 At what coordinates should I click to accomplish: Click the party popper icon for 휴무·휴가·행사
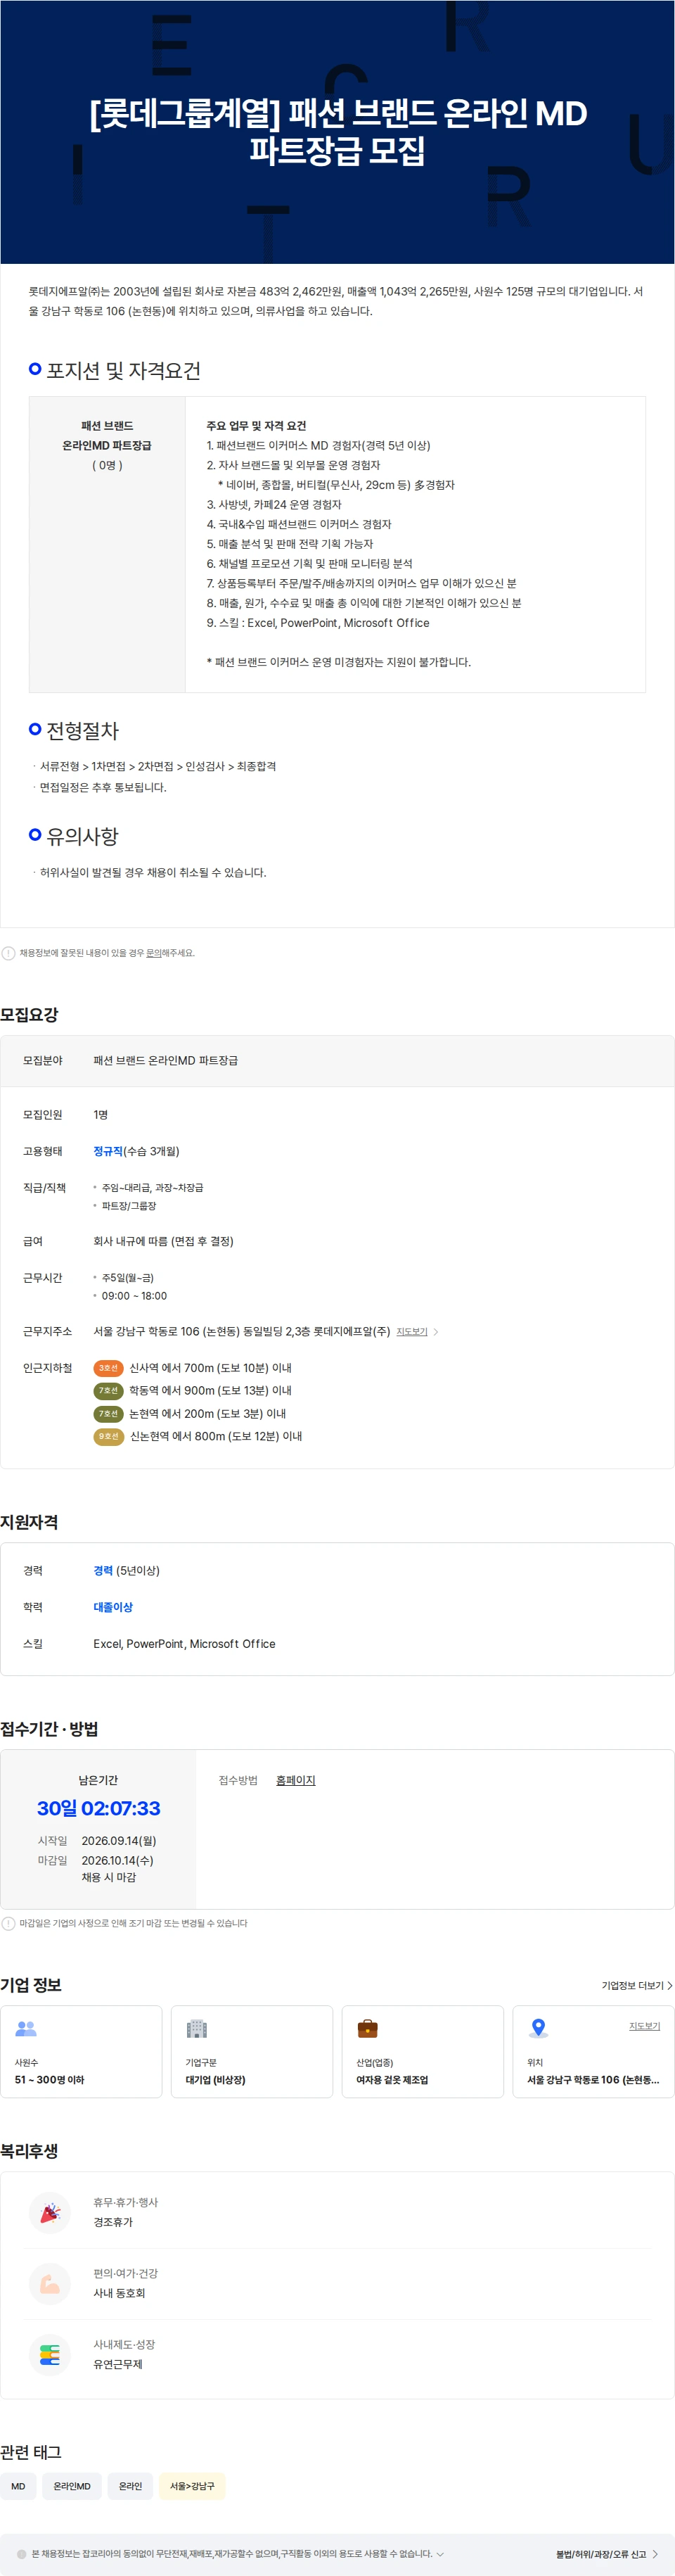pyautogui.click(x=50, y=2212)
